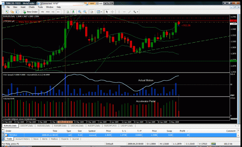
Task: Open the Mailbox tab in Terminal
Action: pos(54,139)
